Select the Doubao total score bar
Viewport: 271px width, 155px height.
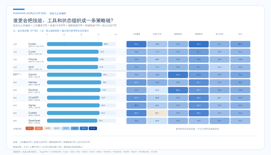point(74,90)
